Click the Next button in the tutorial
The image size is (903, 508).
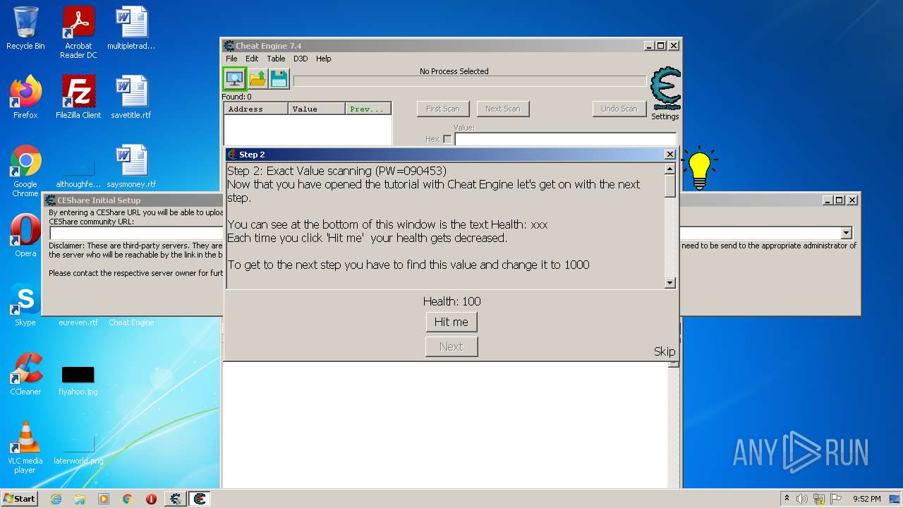coord(451,346)
